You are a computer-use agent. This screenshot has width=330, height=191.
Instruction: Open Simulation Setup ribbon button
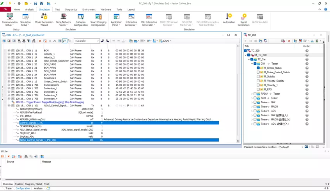point(25,20)
